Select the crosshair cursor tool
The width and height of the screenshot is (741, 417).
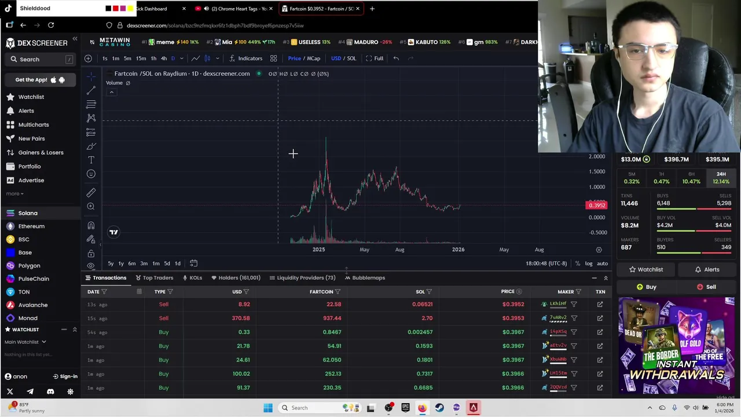click(x=91, y=76)
